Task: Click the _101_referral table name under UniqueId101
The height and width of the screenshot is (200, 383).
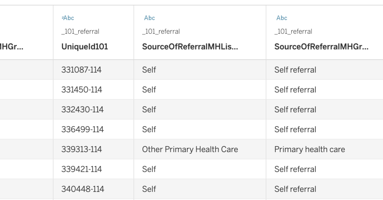Action: click(80, 32)
